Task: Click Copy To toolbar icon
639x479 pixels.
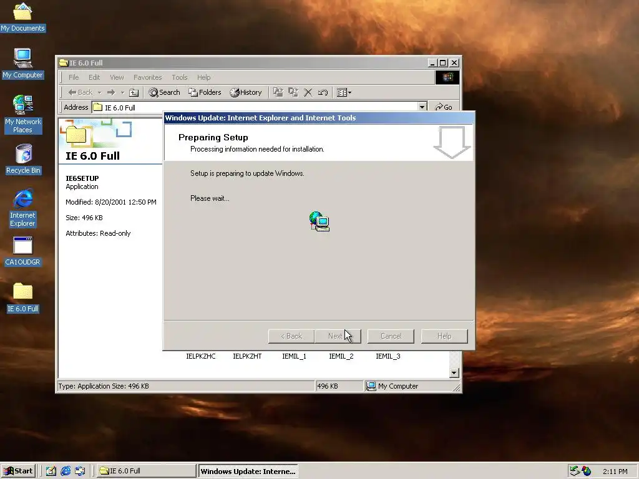Action: [x=293, y=92]
